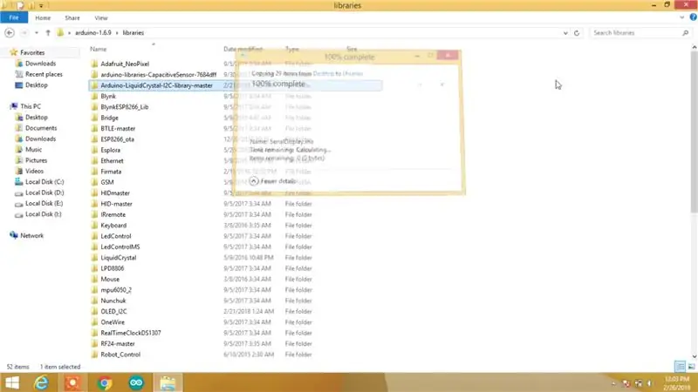Launch Internet Explorer from the taskbar
Image resolution: width=698 pixels, height=392 pixels.
pos(41,382)
